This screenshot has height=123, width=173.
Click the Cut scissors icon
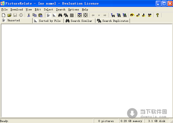click(29, 15)
